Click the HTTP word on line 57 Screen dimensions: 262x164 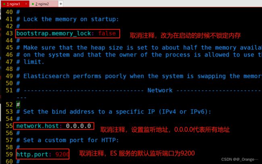[108, 140]
